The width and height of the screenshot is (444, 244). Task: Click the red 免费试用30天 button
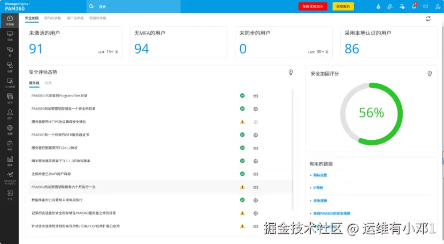point(312,6)
